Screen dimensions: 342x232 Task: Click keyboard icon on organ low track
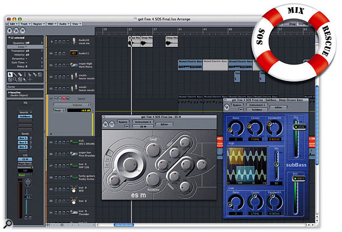pyautogui.click(x=74, y=154)
